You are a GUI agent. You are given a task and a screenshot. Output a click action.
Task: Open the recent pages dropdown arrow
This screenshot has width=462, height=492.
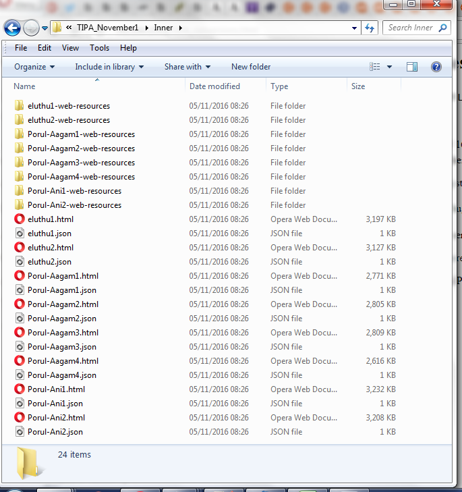[x=45, y=28]
